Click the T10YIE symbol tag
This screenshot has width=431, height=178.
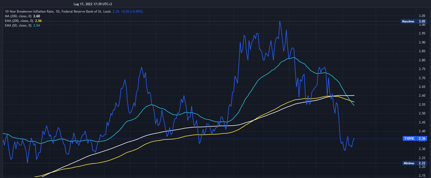409,139
